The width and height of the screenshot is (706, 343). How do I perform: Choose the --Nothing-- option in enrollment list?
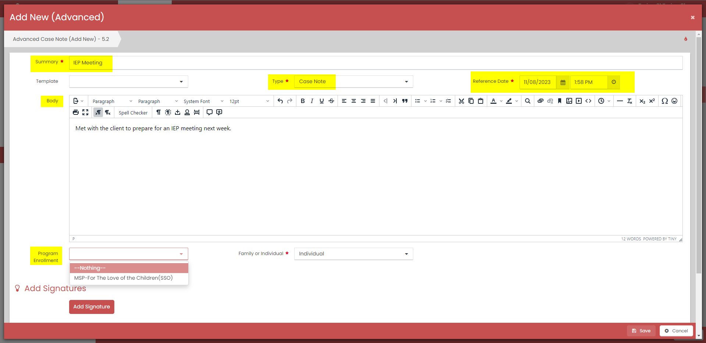coord(129,268)
